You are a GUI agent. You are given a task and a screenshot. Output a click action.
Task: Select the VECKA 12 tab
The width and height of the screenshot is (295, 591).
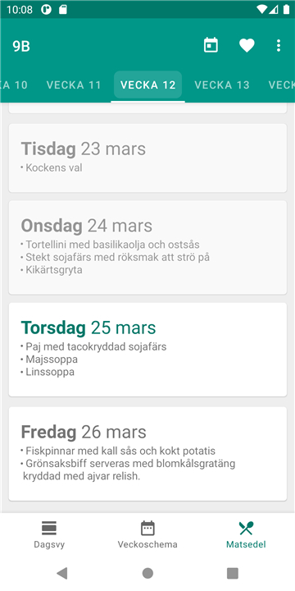(x=147, y=85)
